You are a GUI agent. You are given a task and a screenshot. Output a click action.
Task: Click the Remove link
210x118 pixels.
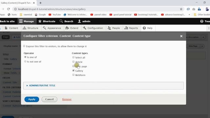pyautogui.click(x=67, y=99)
